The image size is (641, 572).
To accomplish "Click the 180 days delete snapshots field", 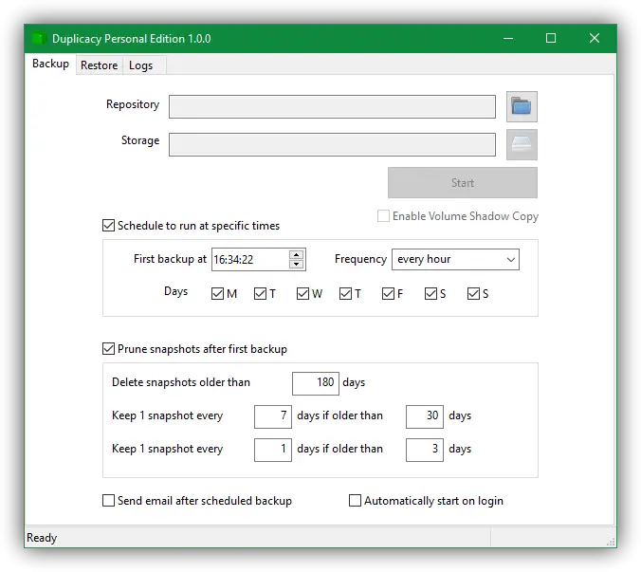I will 316,383.
